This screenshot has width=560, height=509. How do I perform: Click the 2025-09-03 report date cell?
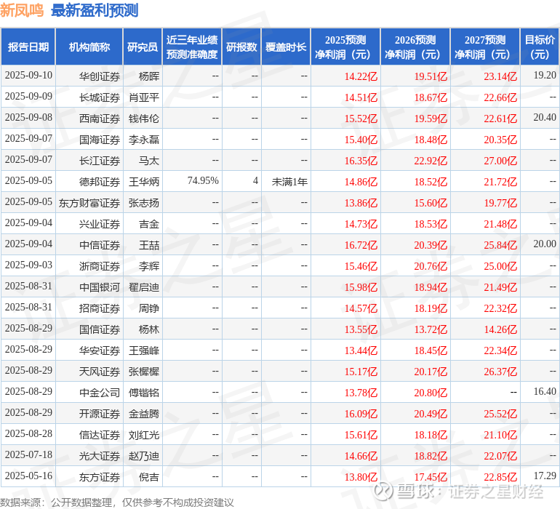pyautogui.click(x=28, y=265)
